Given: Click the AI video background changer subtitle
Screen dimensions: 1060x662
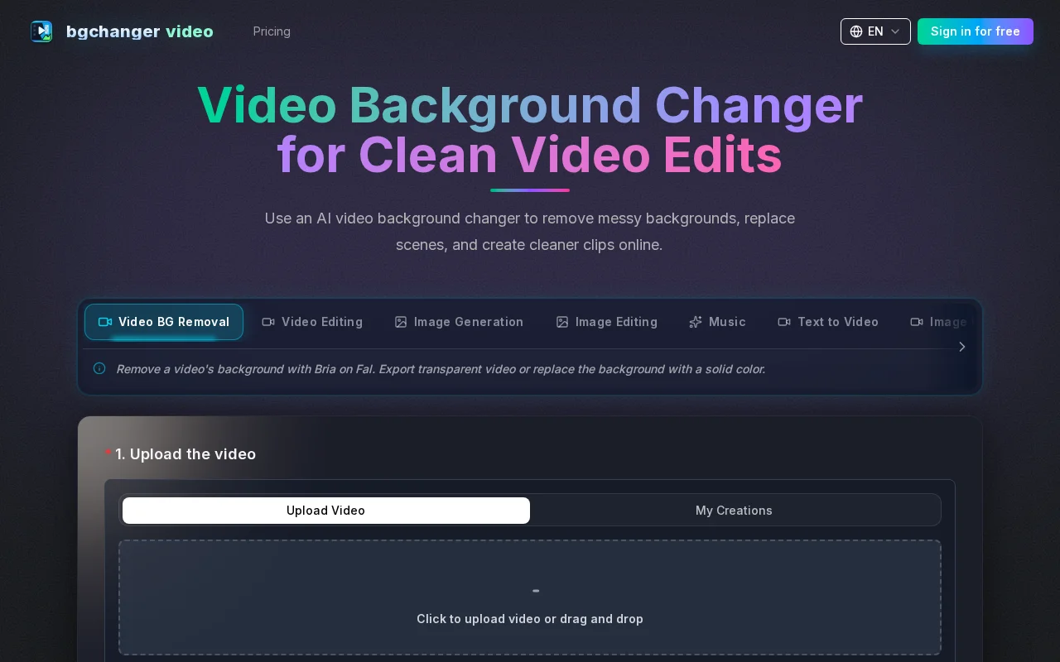Looking at the screenshot, I should point(530,232).
